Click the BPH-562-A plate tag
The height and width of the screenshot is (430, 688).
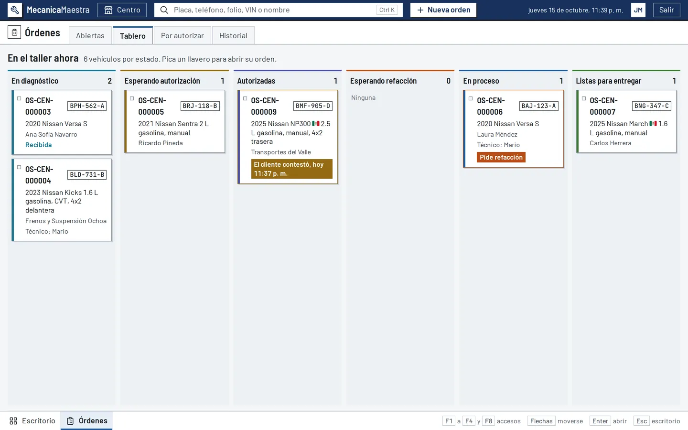pos(87,106)
